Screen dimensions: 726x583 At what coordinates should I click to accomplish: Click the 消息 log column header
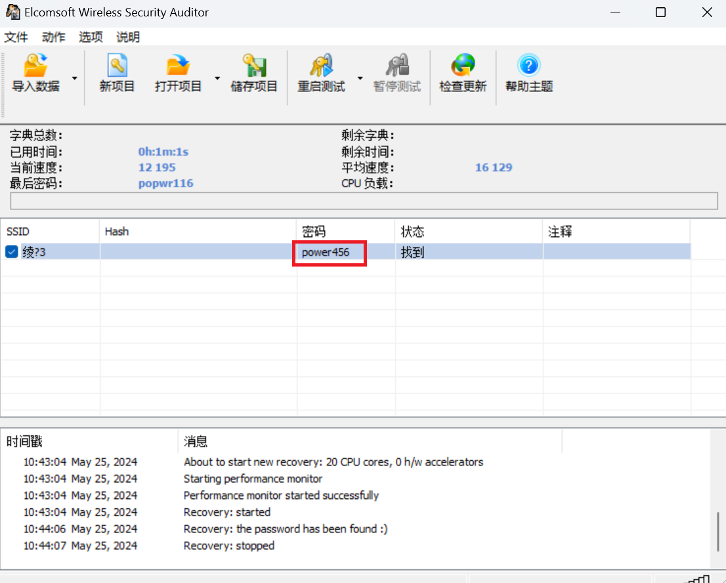click(370, 441)
